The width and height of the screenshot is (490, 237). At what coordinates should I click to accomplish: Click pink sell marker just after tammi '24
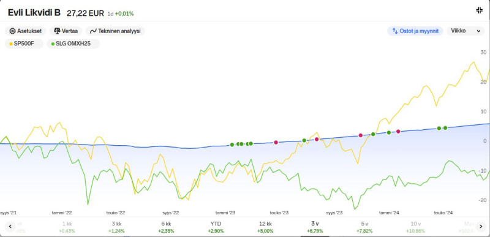click(398, 132)
